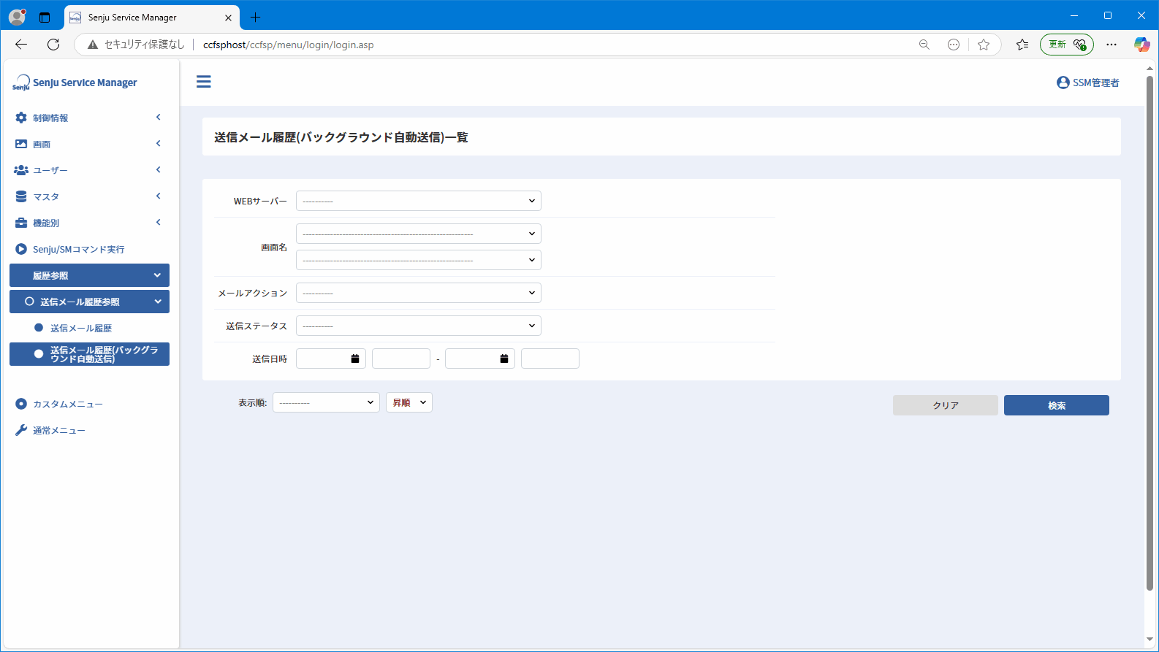The width and height of the screenshot is (1159, 652).
Task: Click the end time input field
Action: tap(550, 358)
